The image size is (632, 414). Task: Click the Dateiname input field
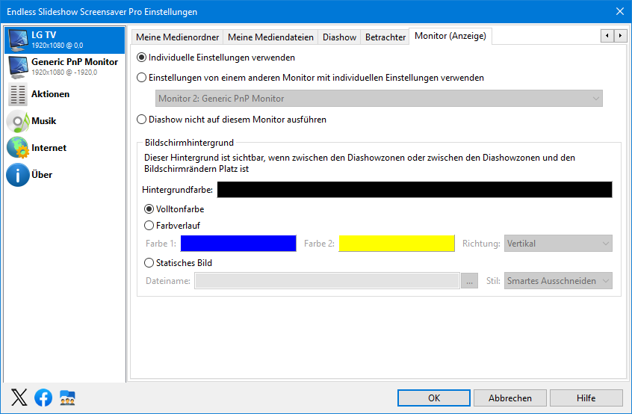point(327,280)
